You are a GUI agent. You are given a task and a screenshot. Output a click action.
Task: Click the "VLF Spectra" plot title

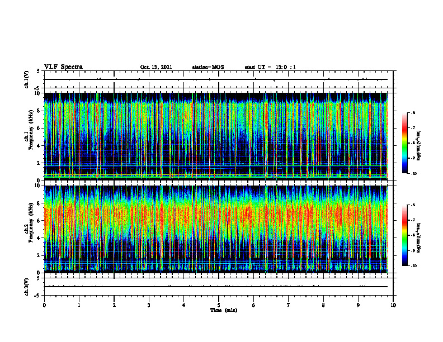63,67
